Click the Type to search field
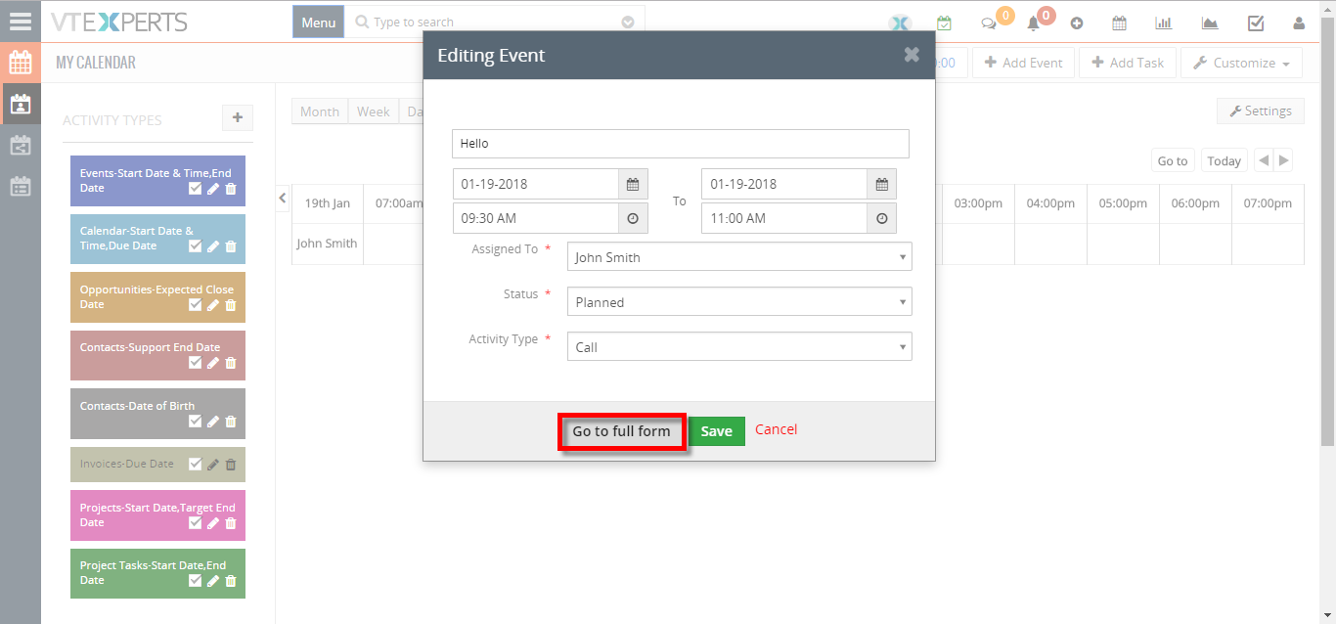The height and width of the screenshot is (624, 1336). 495,22
